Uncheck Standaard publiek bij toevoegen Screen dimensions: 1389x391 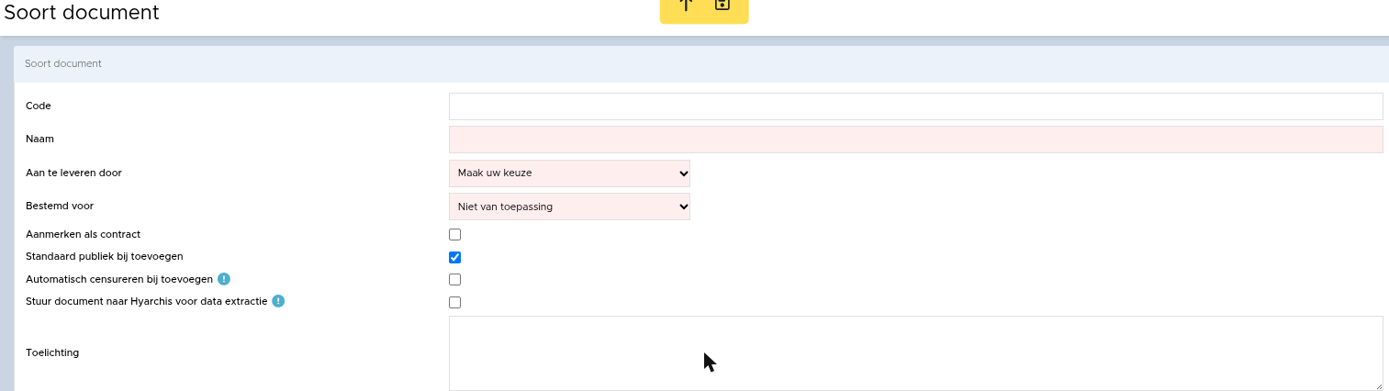click(454, 257)
